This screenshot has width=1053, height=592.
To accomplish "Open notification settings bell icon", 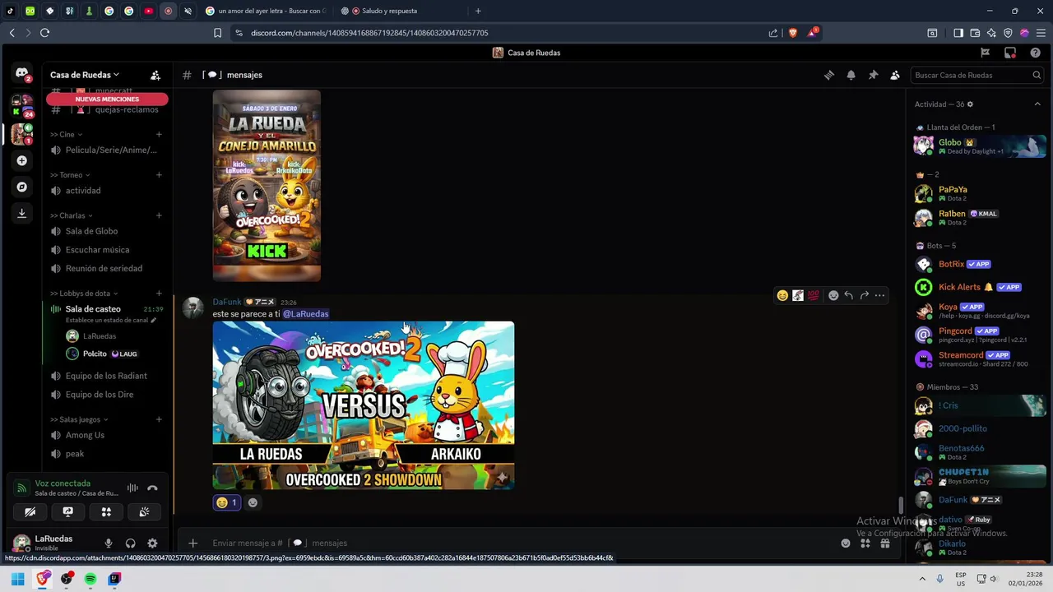I will pyautogui.click(x=851, y=75).
